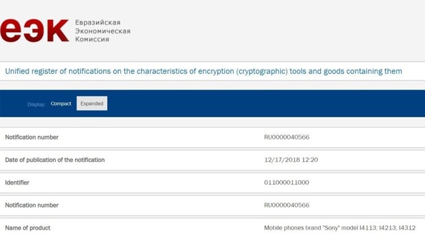Click the Евразийская Экономическая Комиссия text
The width and height of the screenshot is (425, 237).
click(103, 31)
